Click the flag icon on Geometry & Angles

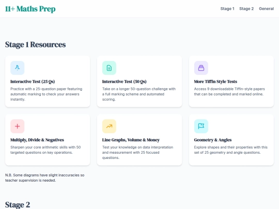pyautogui.click(x=201, y=126)
